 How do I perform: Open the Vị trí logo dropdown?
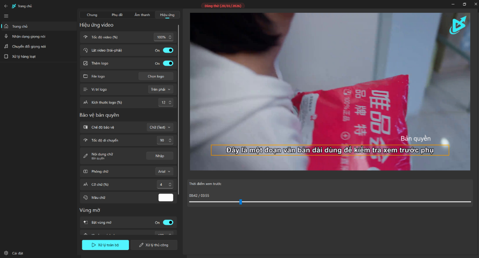(161, 89)
